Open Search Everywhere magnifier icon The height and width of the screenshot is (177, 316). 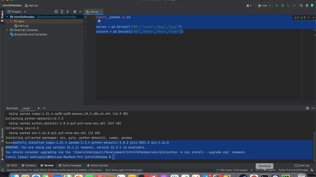(x=301, y=5)
